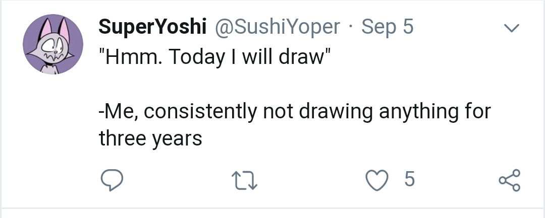Click the word "consistently" in the tweet
Screen dimensions: 545x218
(x=201, y=111)
